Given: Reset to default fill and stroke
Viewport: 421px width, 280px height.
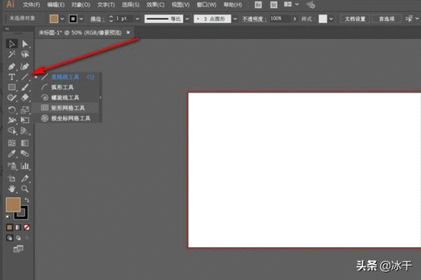Looking at the screenshot, I should point(8,217).
